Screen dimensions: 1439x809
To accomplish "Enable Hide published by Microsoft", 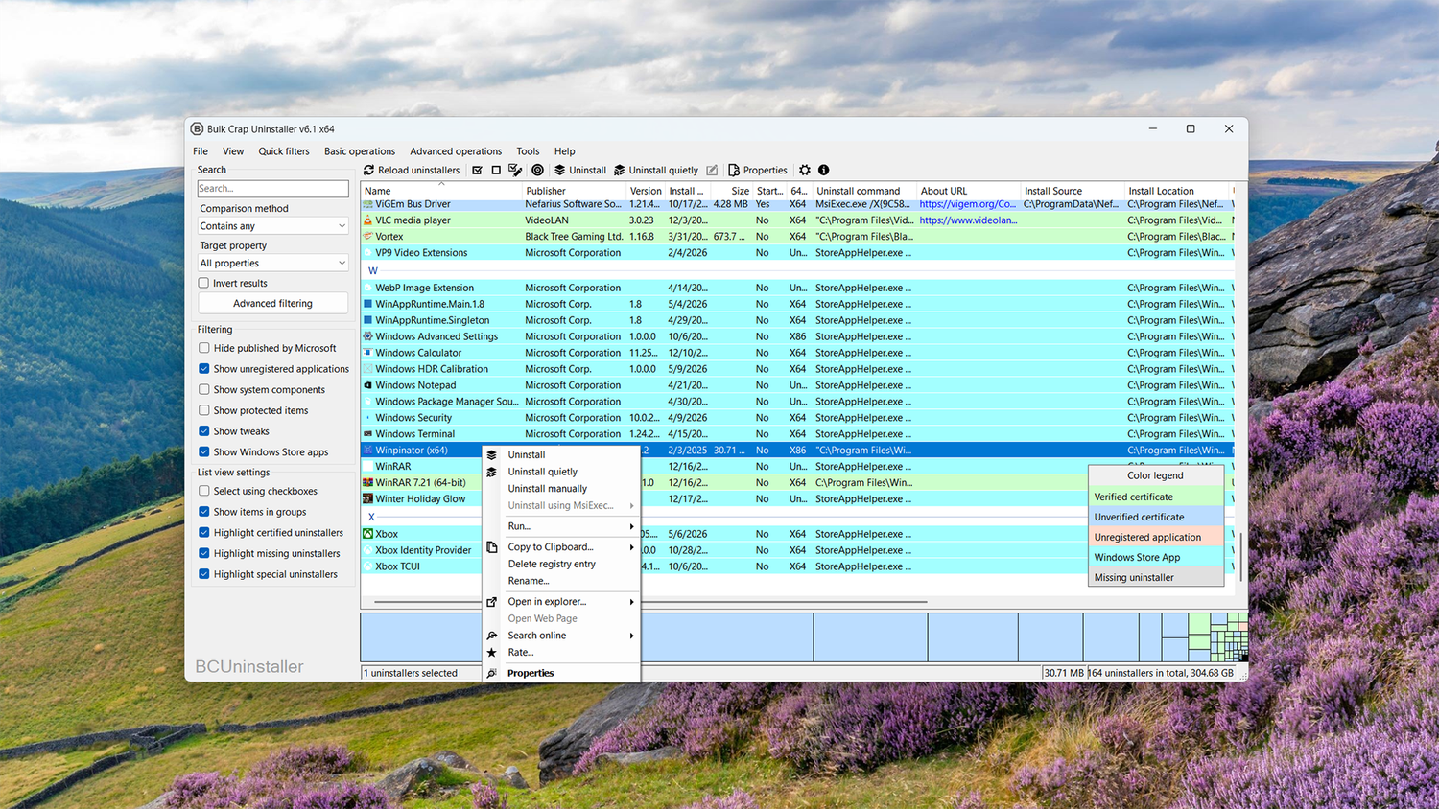I will 203,348.
